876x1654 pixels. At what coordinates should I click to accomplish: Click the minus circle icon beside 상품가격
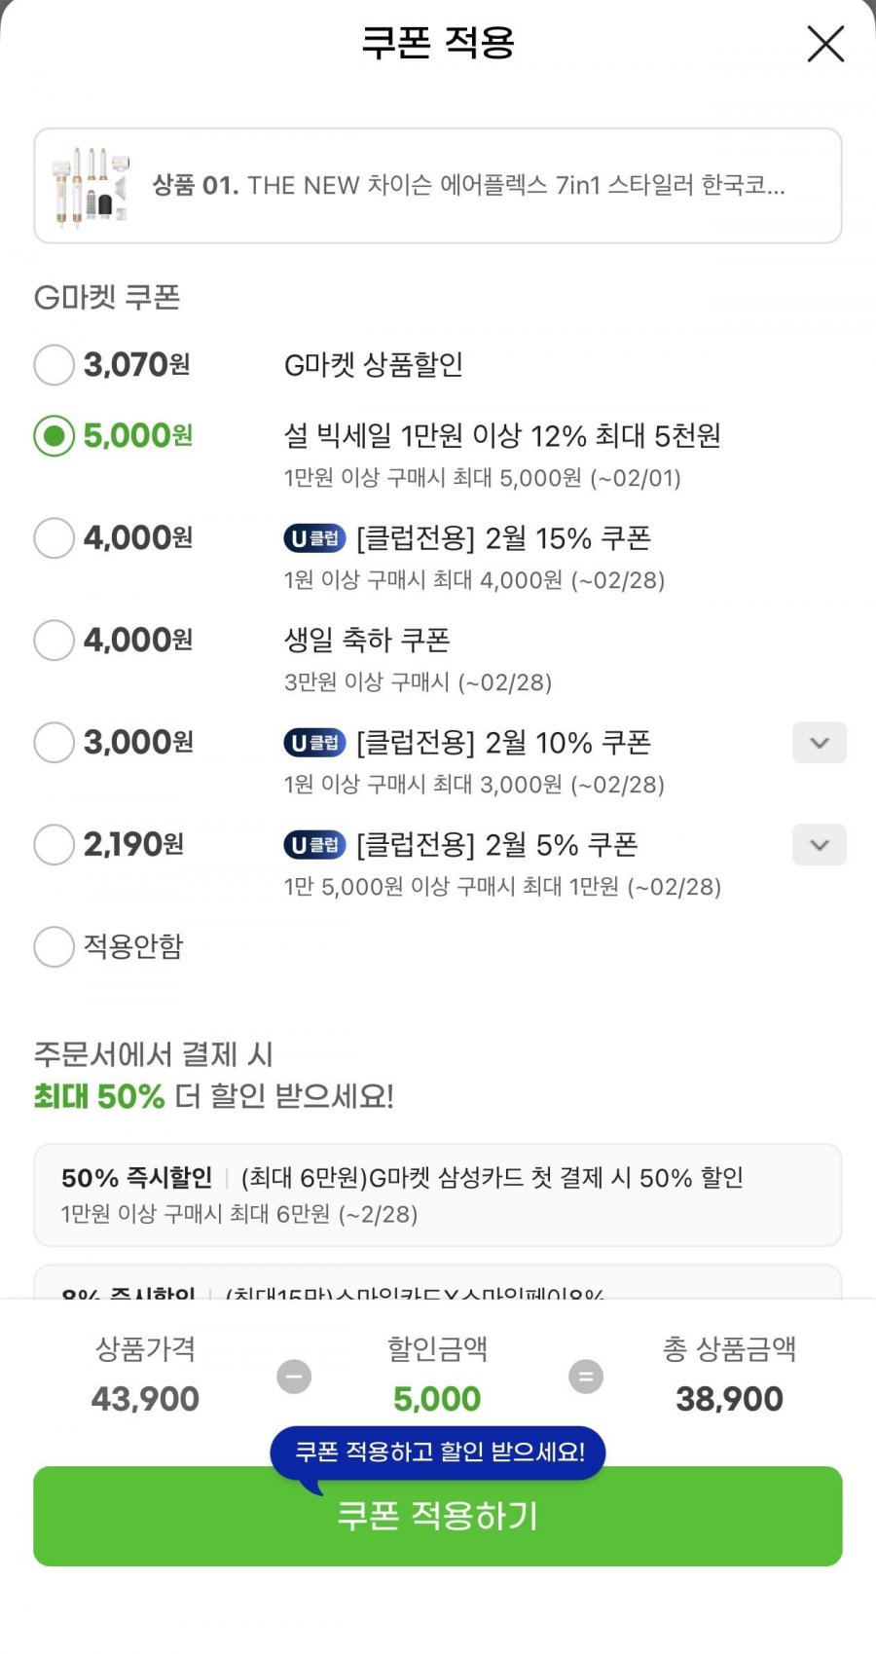294,1377
